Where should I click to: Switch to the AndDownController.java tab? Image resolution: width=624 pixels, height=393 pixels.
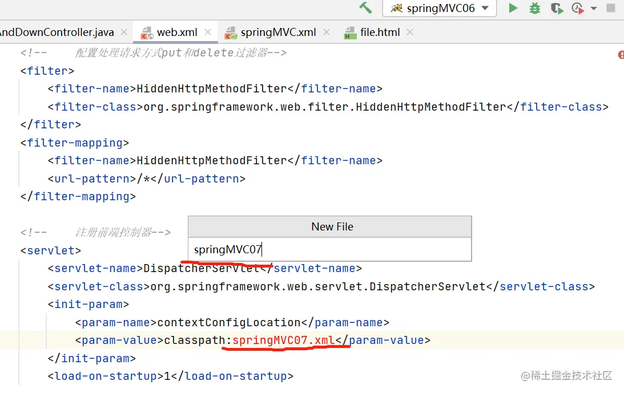pyautogui.click(x=57, y=32)
